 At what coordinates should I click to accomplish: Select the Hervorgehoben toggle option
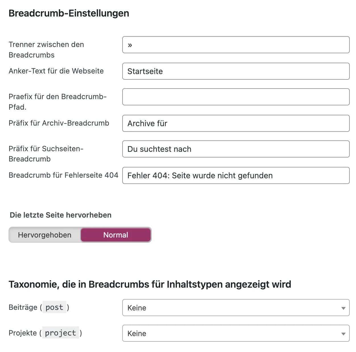[x=45, y=235]
